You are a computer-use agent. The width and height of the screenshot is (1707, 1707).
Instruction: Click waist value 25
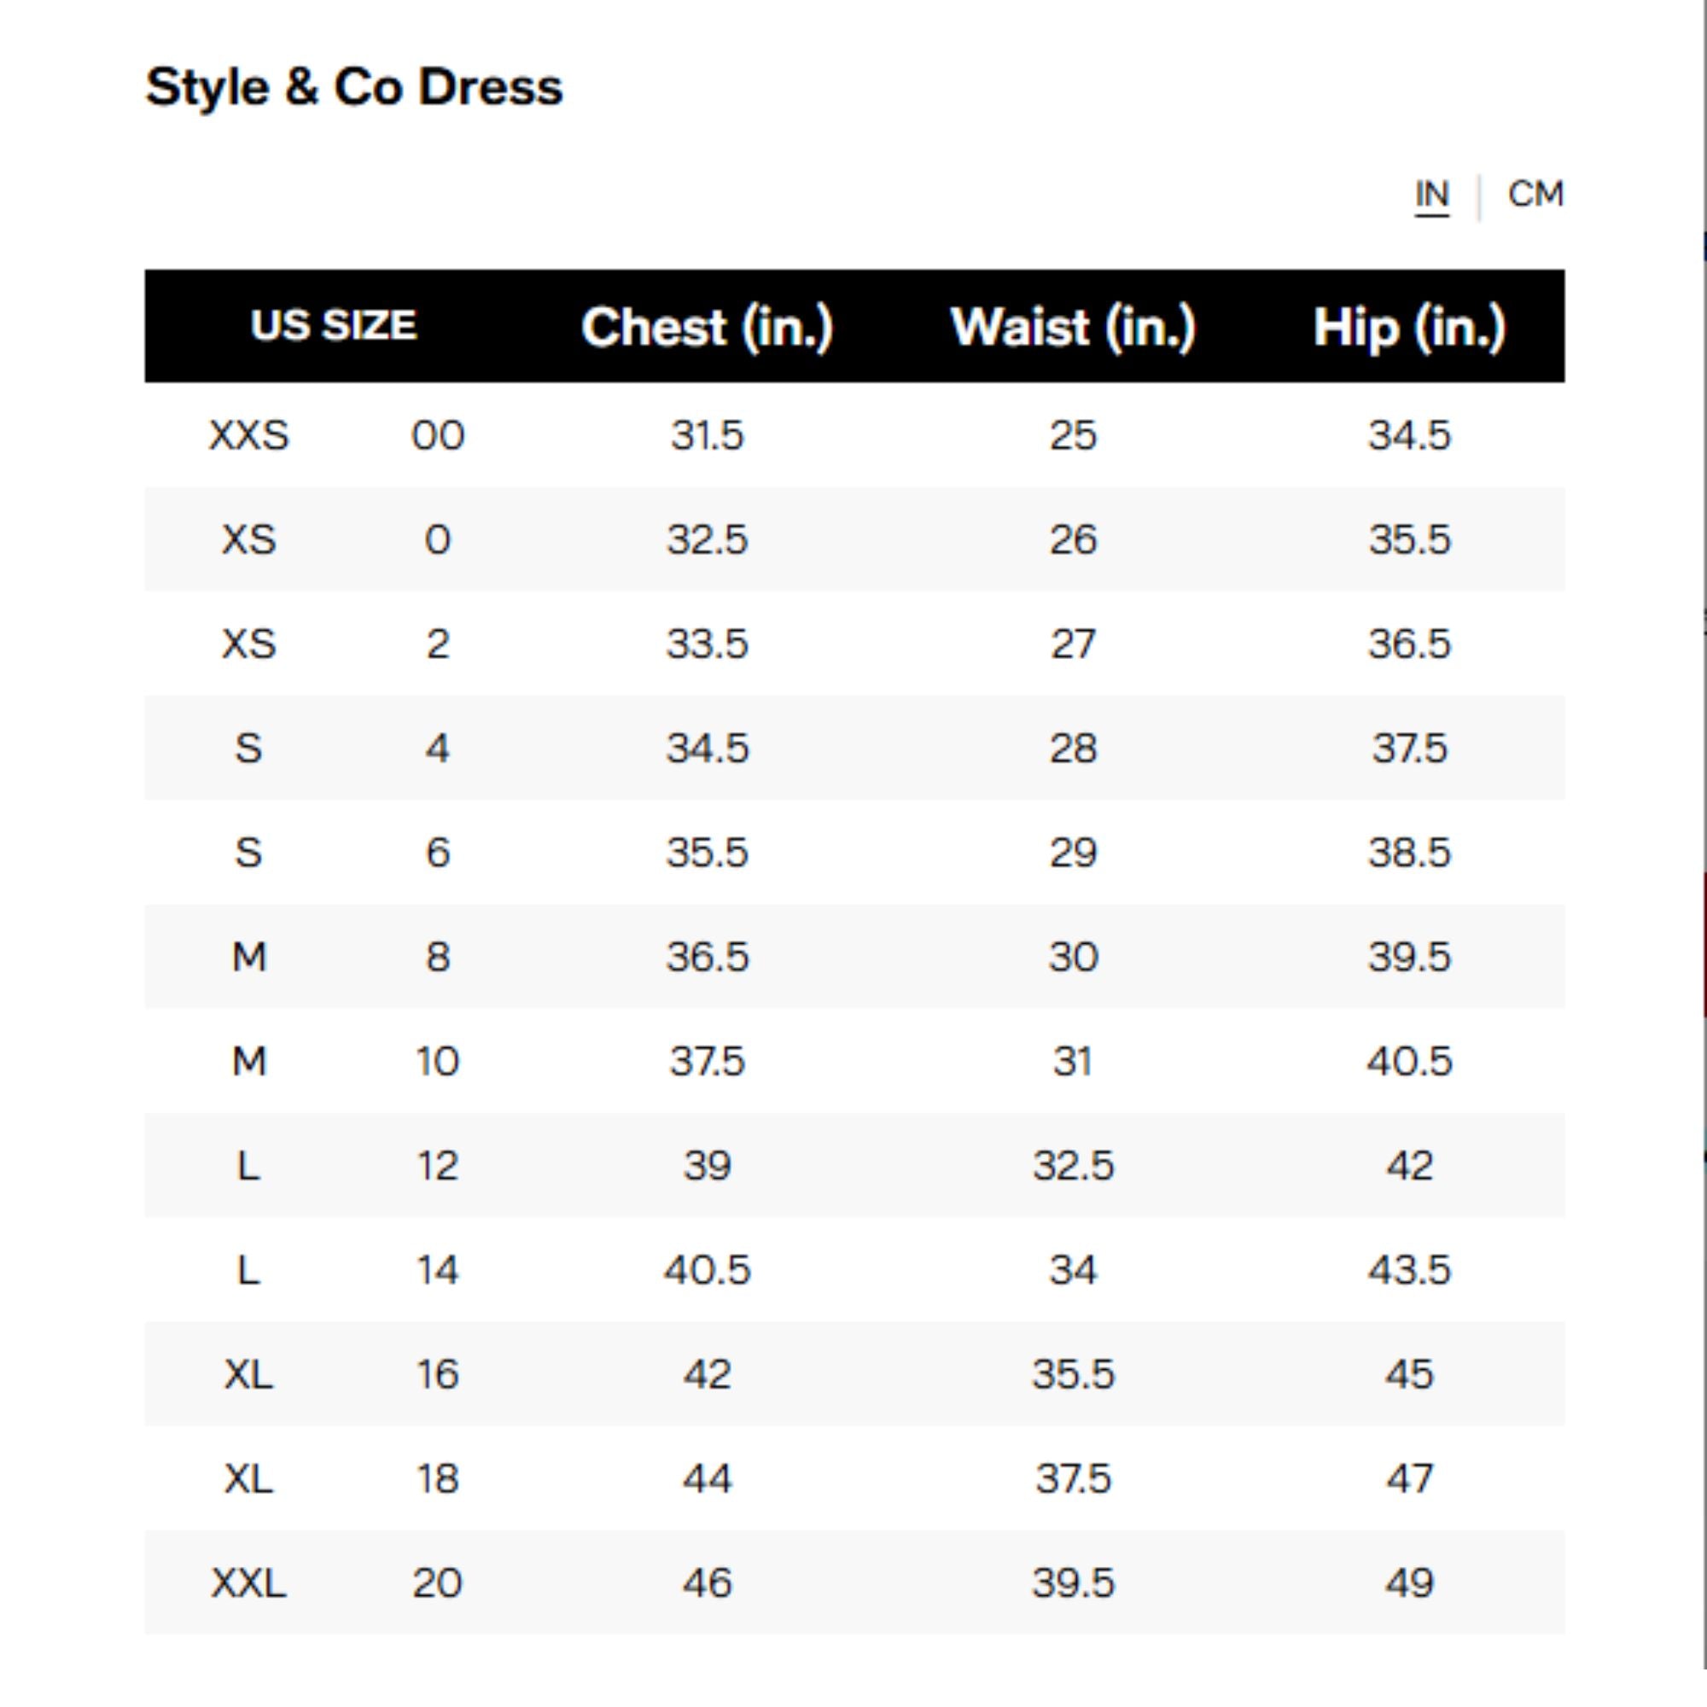tap(1073, 434)
